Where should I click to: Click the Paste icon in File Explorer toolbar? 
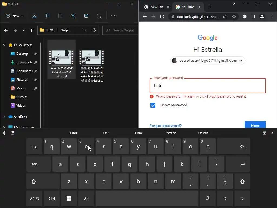[60, 16]
